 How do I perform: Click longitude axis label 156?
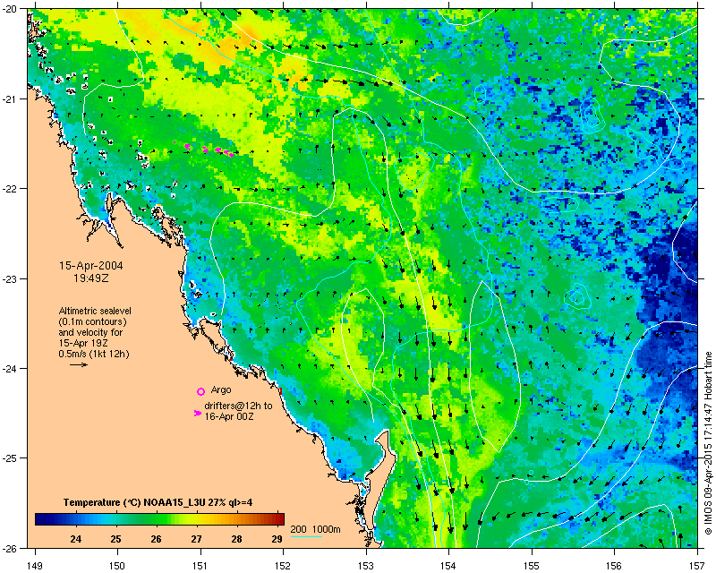[615, 566]
